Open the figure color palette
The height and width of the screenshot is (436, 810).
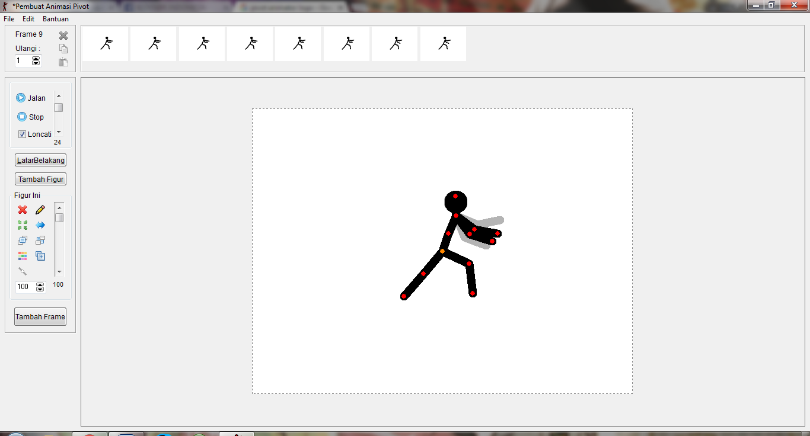[x=22, y=256]
